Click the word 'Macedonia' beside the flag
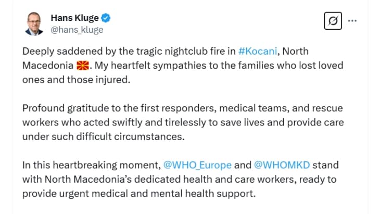Viewport: 380px width, 214px height. pos(48,66)
